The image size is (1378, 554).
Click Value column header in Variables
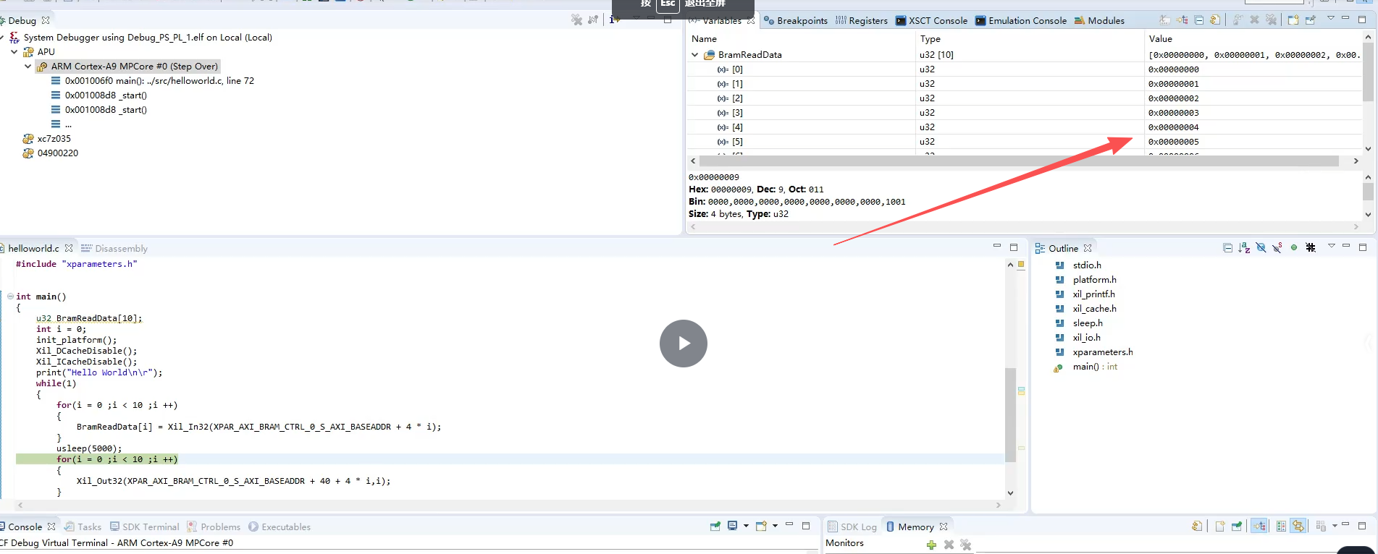pyautogui.click(x=1160, y=39)
